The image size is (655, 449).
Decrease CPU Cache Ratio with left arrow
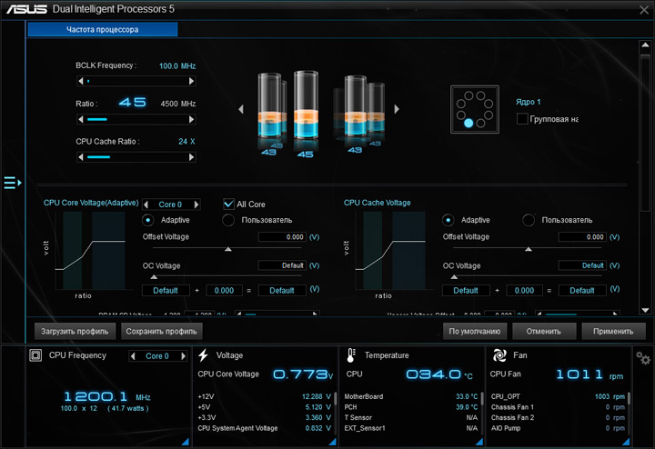[x=81, y=157]
